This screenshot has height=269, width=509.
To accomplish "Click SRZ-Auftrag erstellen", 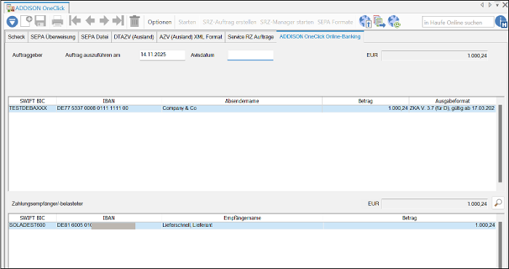I will pos(230,22).
